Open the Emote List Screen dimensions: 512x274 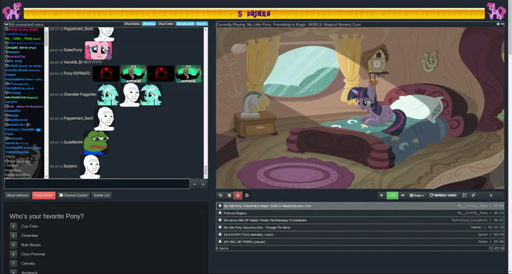point(102,195)
